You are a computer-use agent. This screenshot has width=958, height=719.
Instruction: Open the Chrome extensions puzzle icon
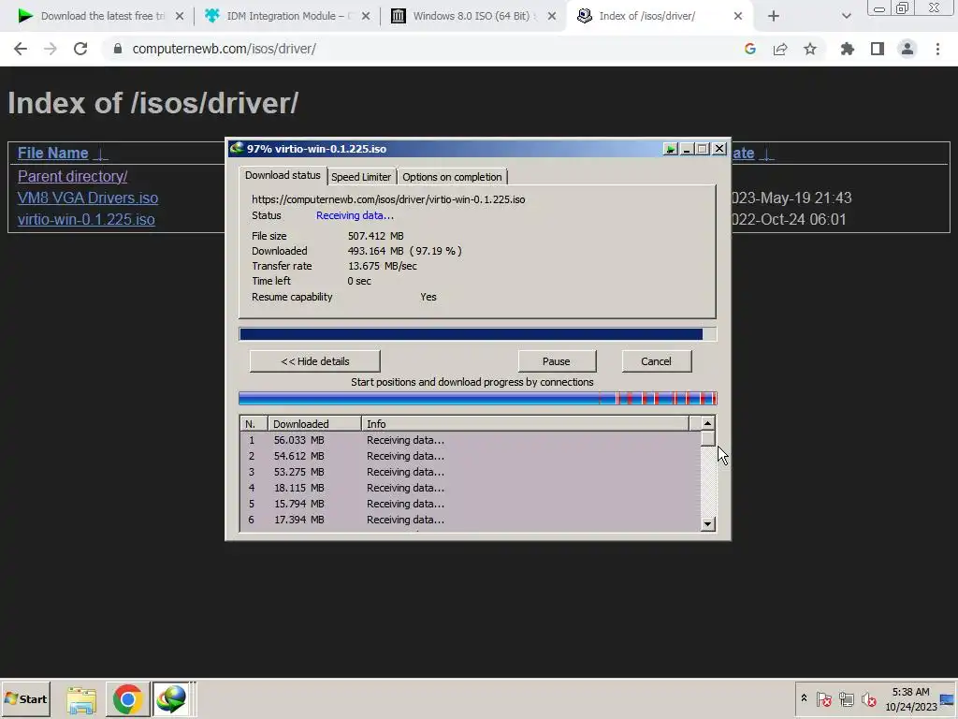point(848,49)
